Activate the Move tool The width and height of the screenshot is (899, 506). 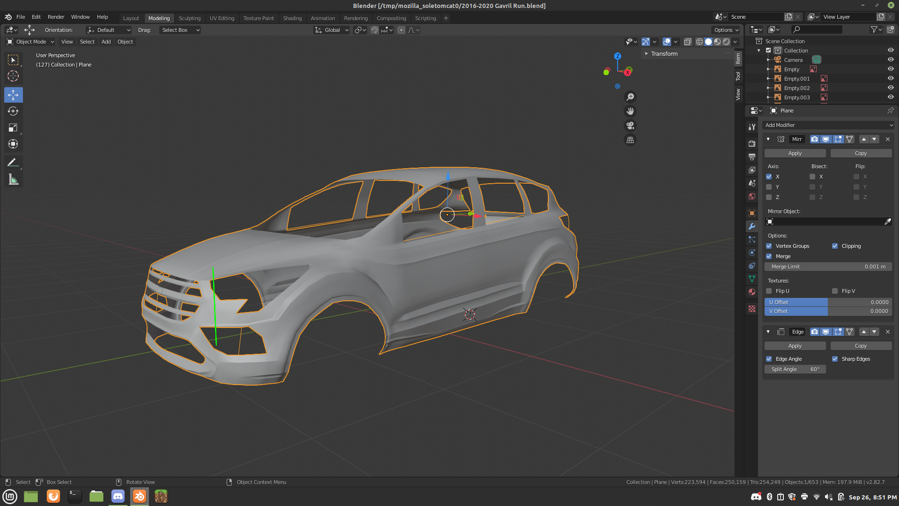pos(13,95)
